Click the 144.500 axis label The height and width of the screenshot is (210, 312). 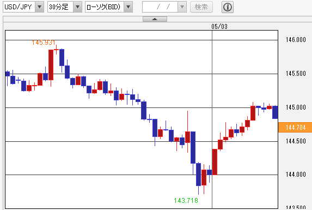coord(296,141)
